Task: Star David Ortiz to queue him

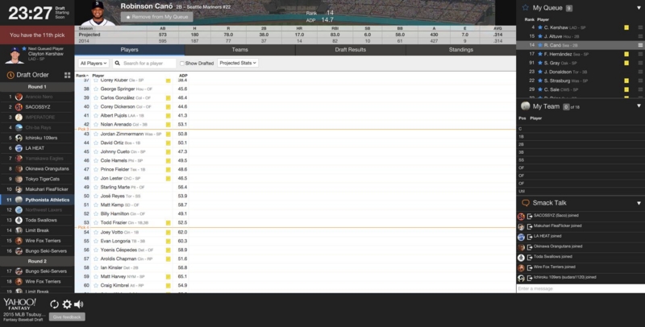Action: pyautogui.click(x=96, y=143)
